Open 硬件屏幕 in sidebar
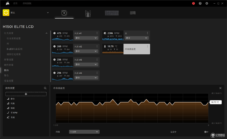 [x=9, y=65]
